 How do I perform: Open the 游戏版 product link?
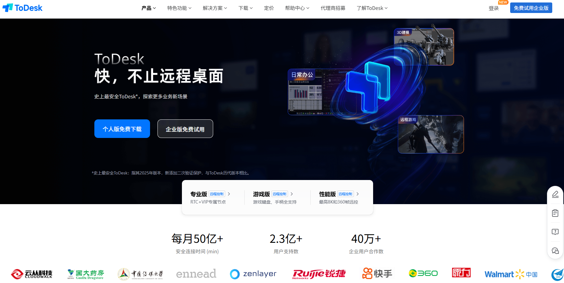pyautogui.click(x=261, y=194)
